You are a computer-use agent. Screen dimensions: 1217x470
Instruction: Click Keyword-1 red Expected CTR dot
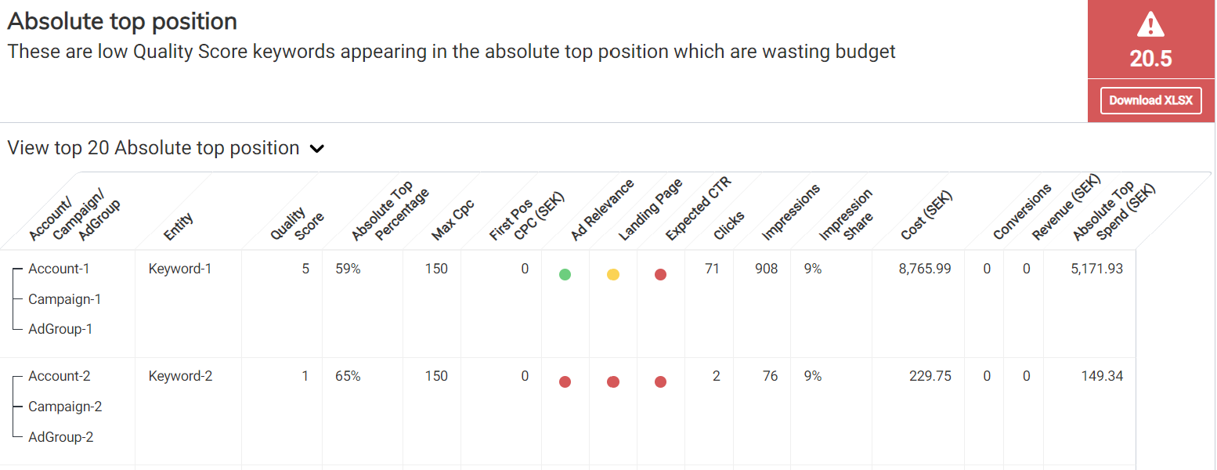point(660,274)
